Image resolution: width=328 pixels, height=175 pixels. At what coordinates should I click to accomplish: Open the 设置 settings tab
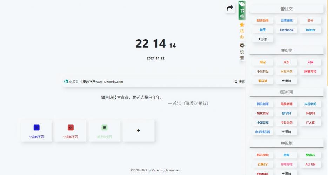click(x=242, y=52)
